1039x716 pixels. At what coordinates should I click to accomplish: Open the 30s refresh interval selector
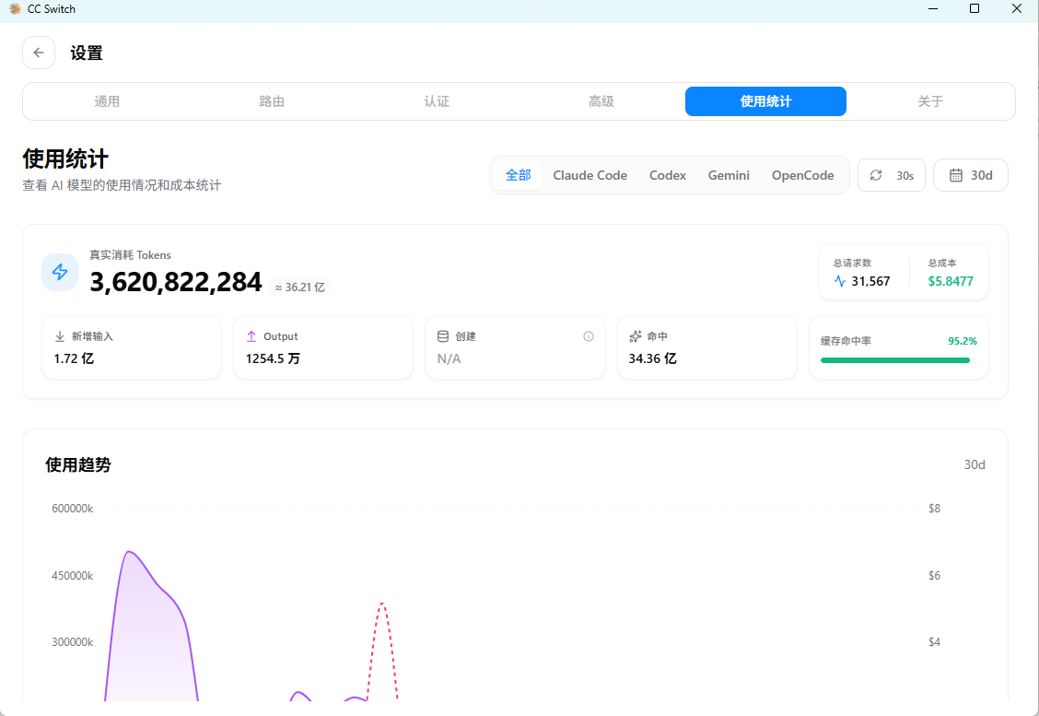(892, 175)
